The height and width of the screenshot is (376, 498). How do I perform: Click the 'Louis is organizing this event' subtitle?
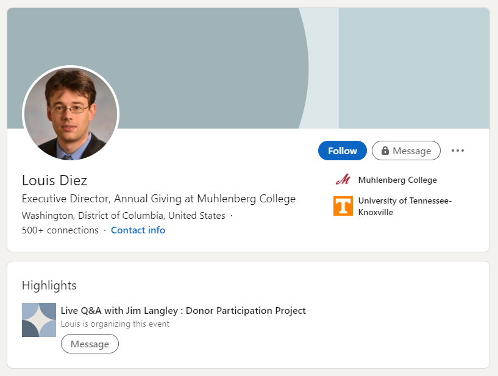(115, 324)
